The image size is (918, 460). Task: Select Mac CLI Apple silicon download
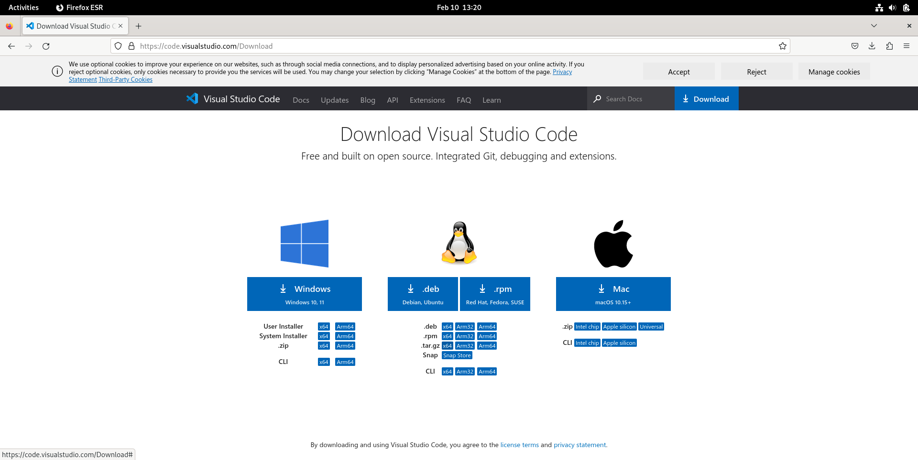pos(619,343)
